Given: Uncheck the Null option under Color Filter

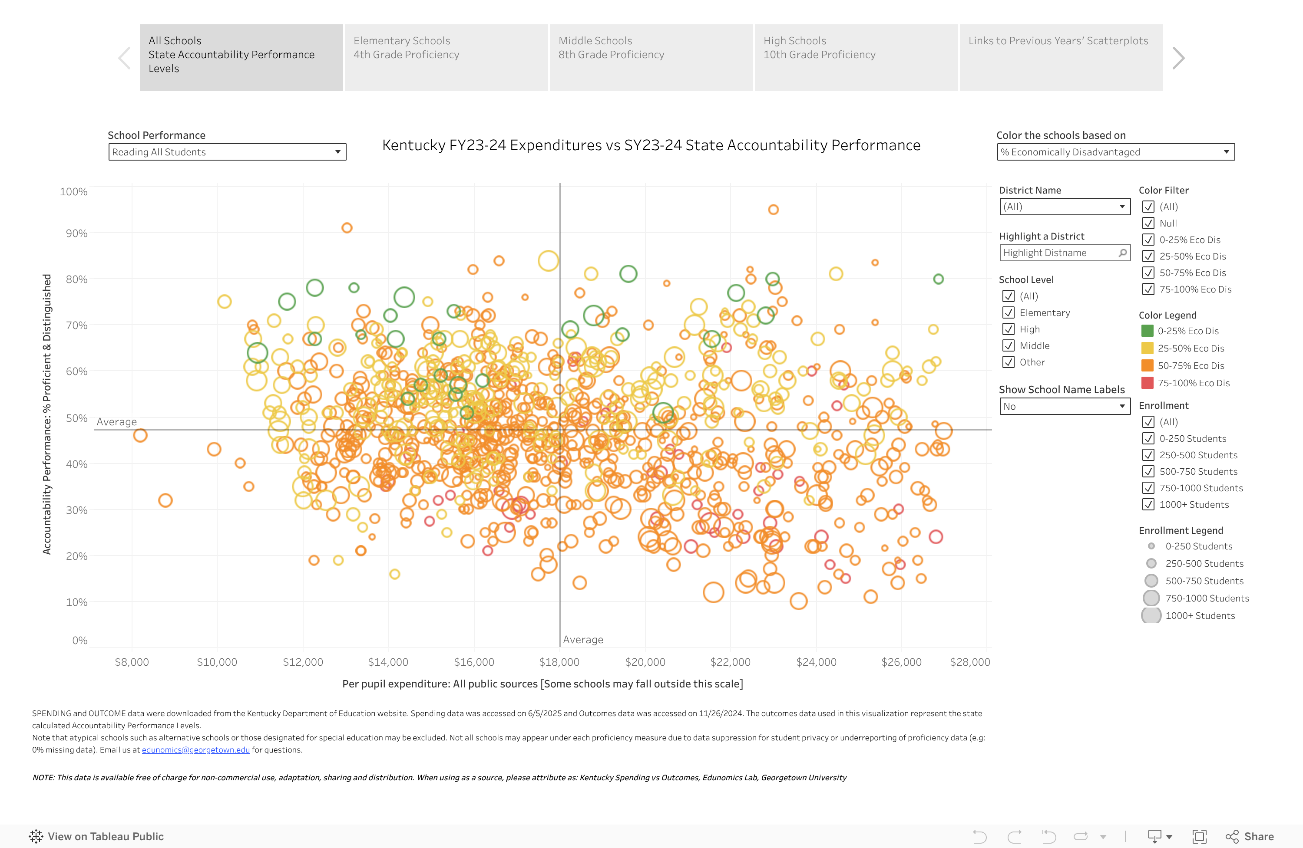Looking at the screenshot, I should 1148,223.
